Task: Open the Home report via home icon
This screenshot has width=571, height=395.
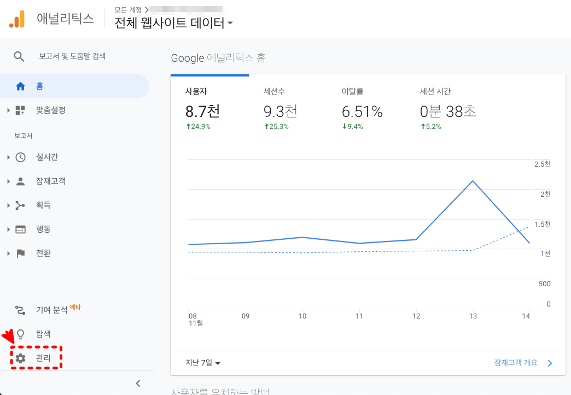Action: click(x=21, y=86)
